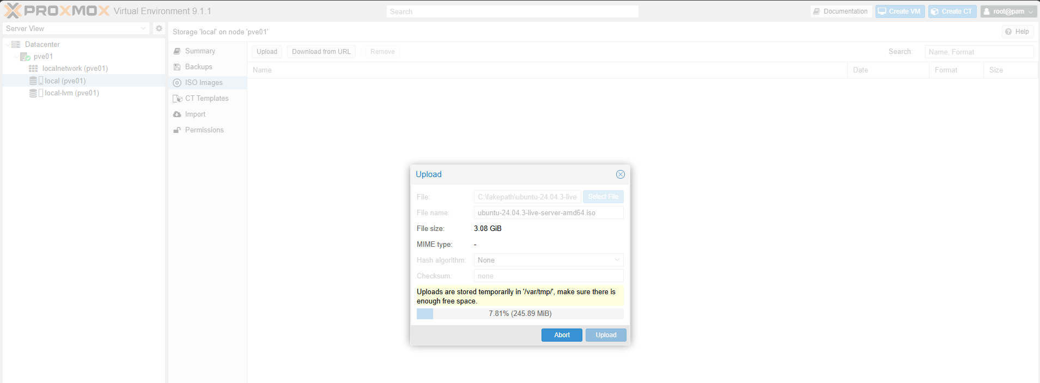Click the Summary book icon
Viewport: 1040px width, 383px height.
pyautogui.click(x=177, y=51)
